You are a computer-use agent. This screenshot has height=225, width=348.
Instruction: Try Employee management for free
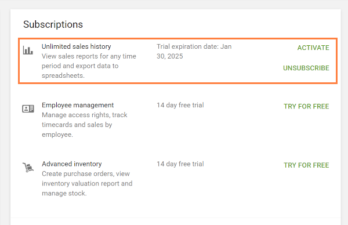pyautogui.click(x=306, y=107)
